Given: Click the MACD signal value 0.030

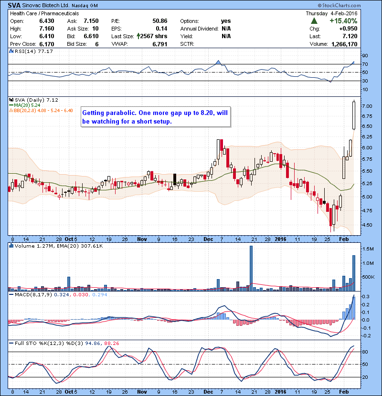Looking at the screenshot, I should (x=81, y=294).
